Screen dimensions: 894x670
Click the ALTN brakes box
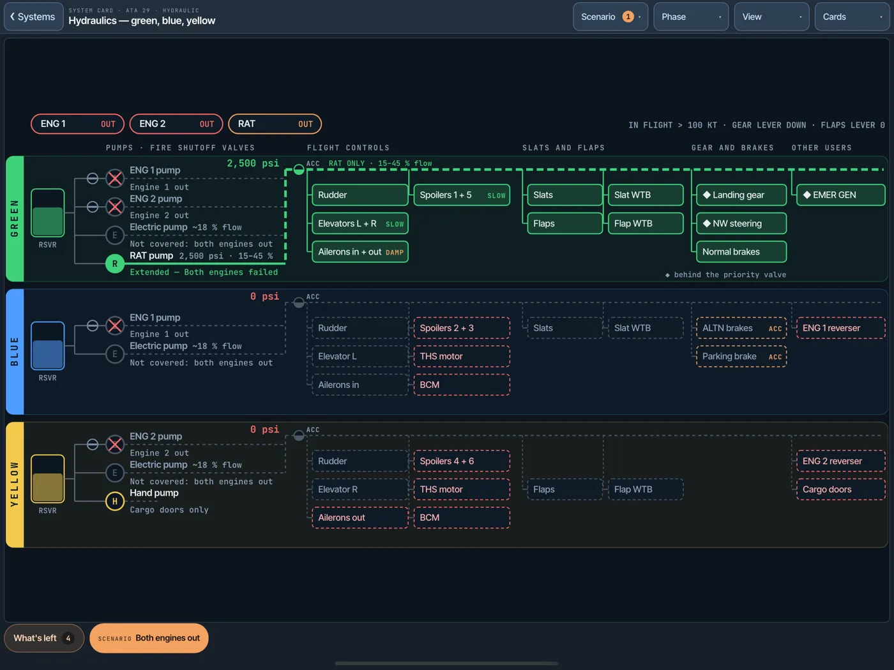click(741, 328)
